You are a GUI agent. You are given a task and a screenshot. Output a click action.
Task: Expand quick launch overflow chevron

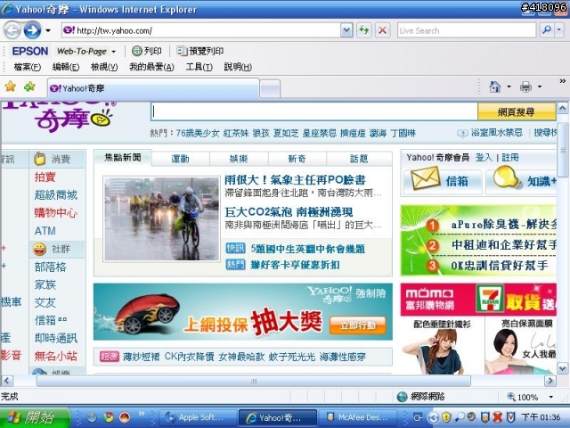pyautogui.click(x=142, y=414)
